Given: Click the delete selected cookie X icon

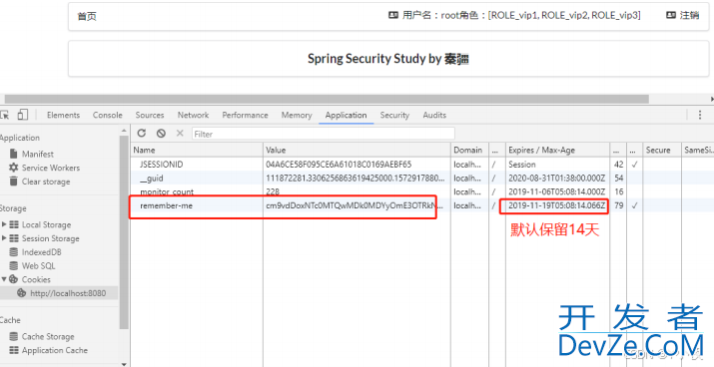Looking at the screenshot, I should click(180, 134).
